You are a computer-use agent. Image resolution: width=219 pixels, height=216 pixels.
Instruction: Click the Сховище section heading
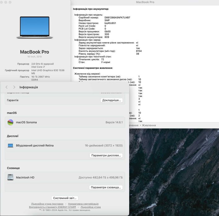(13, 168)
